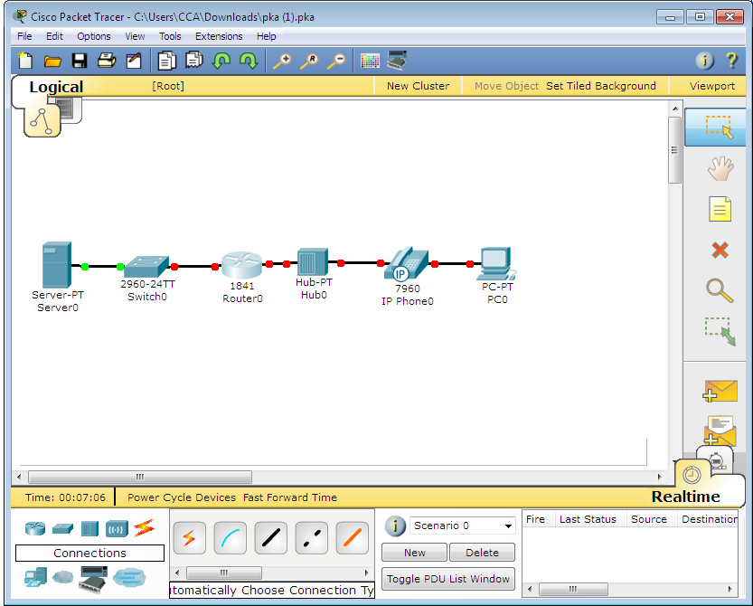The width and height of the screenshot is (753, 606).
Task: Click the Zoom Reset magnifier icon
Action: pyautogui.click(x=309, y=61)
